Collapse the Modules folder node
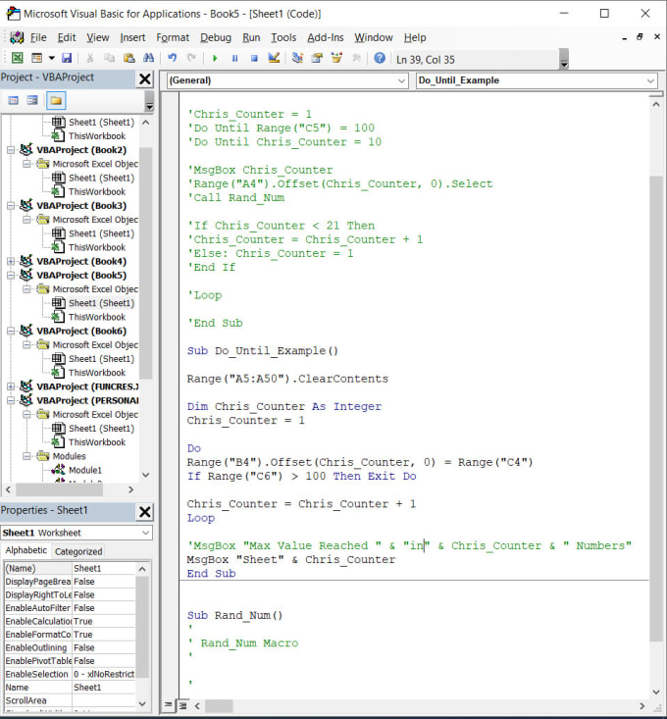Viewport: 667px width, 719px height. click(x=26, y=456)
